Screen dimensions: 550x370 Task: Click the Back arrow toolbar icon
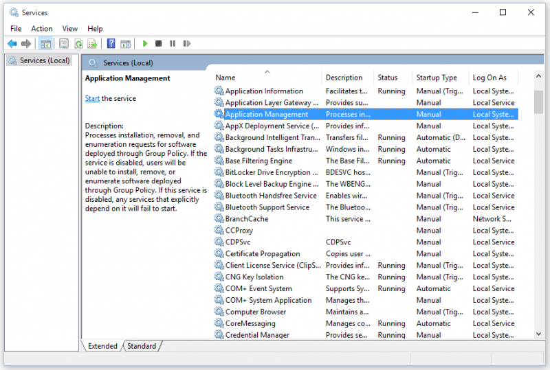tap(12, 44)
